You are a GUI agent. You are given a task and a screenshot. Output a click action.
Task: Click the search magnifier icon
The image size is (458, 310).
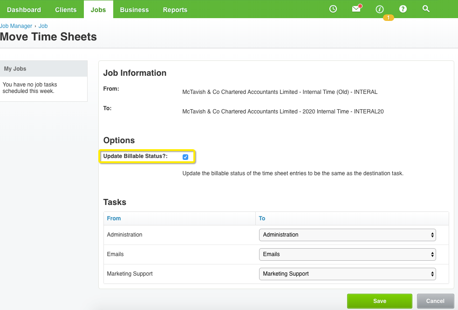coord(426,9)
